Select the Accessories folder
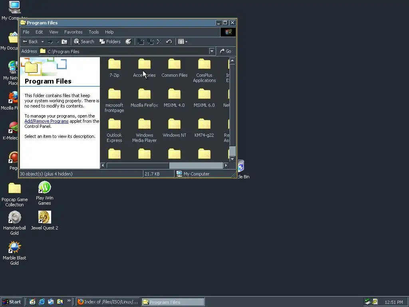The image size is (409, 307). tap(144, 68)
